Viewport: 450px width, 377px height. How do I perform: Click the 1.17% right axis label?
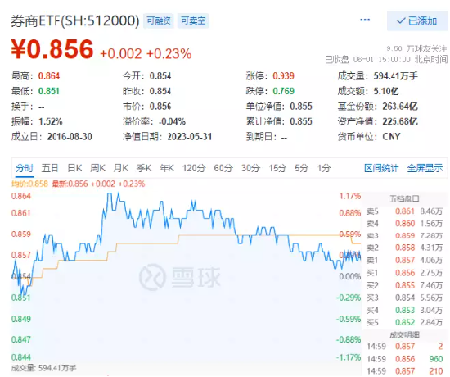350,196
